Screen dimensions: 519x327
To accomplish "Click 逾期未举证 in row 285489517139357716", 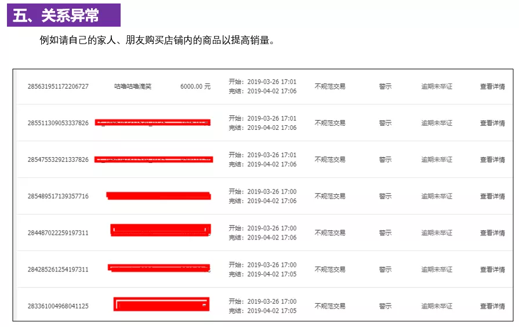I will point(437,197).
